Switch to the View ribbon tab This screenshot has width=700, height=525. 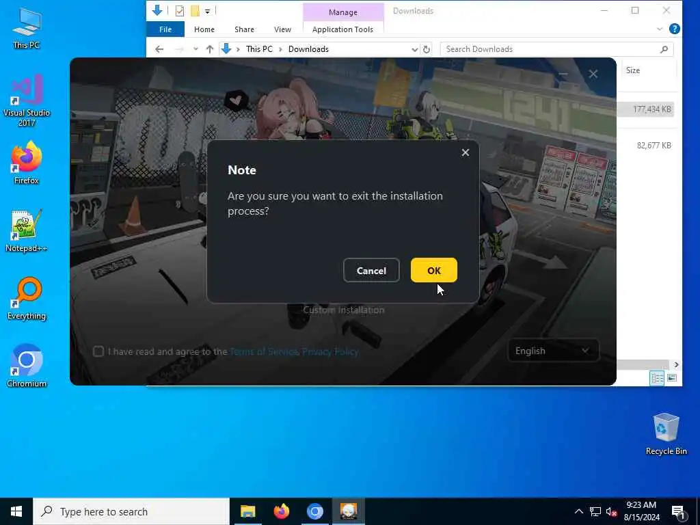tap(282, 29)
